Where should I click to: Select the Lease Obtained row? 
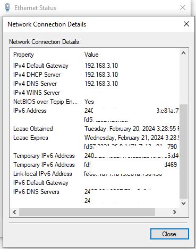coord(95,129)
